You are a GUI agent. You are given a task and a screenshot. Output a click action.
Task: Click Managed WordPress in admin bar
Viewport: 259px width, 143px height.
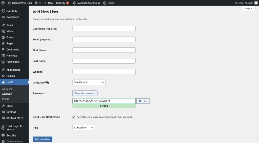pyautogui.click(x=89, y=3)
